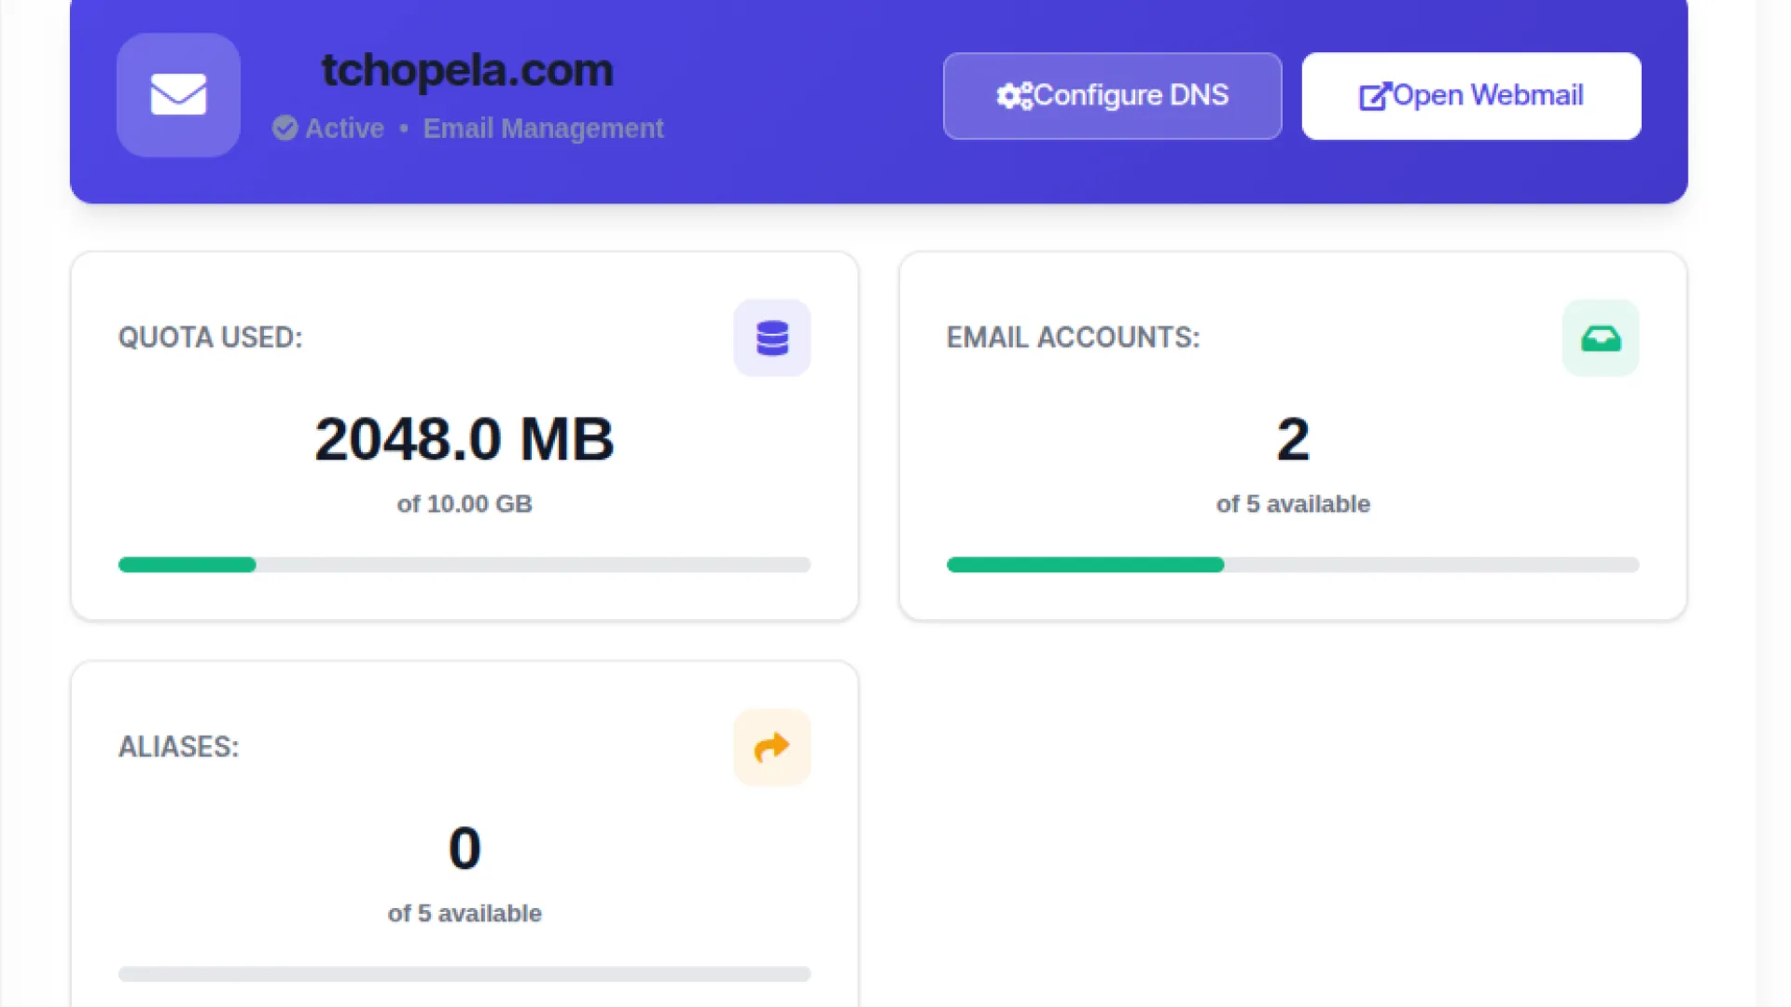Click the envelope mail icon in header

pyautogui.click(x=178, y=94)
